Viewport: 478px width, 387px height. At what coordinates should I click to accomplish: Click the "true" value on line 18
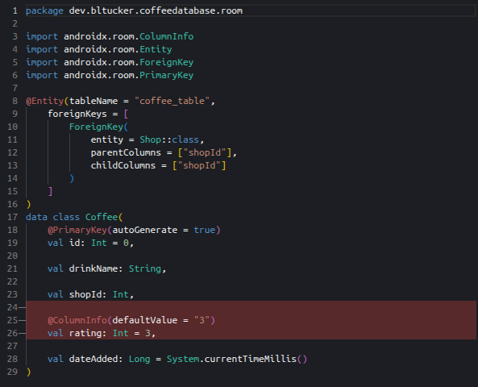point(205,230)
